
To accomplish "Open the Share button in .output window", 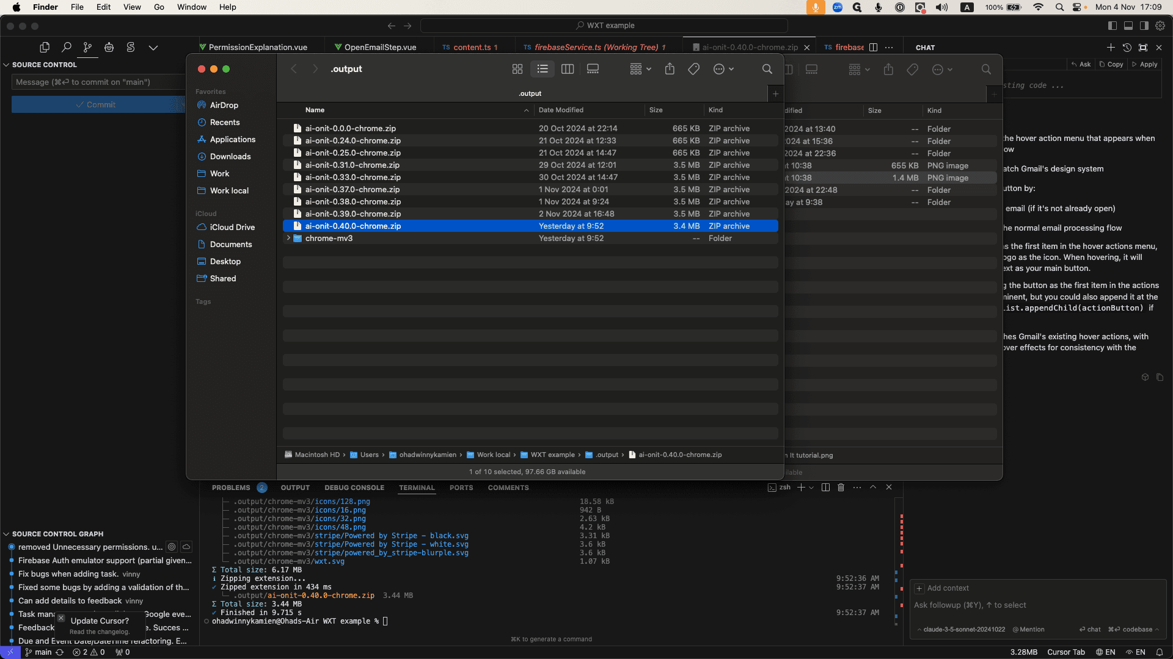I will 670,70.
